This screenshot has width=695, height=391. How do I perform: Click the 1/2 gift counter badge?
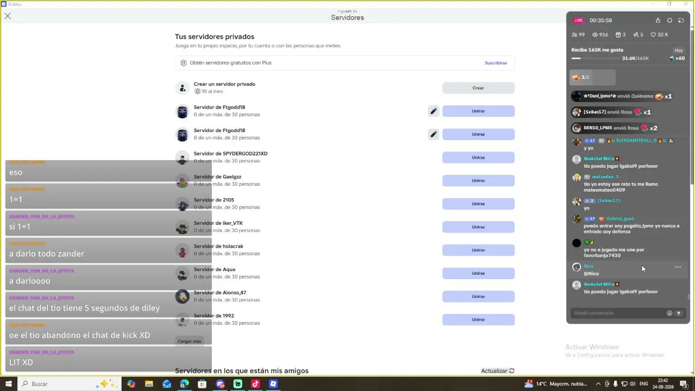pos(592,77)
